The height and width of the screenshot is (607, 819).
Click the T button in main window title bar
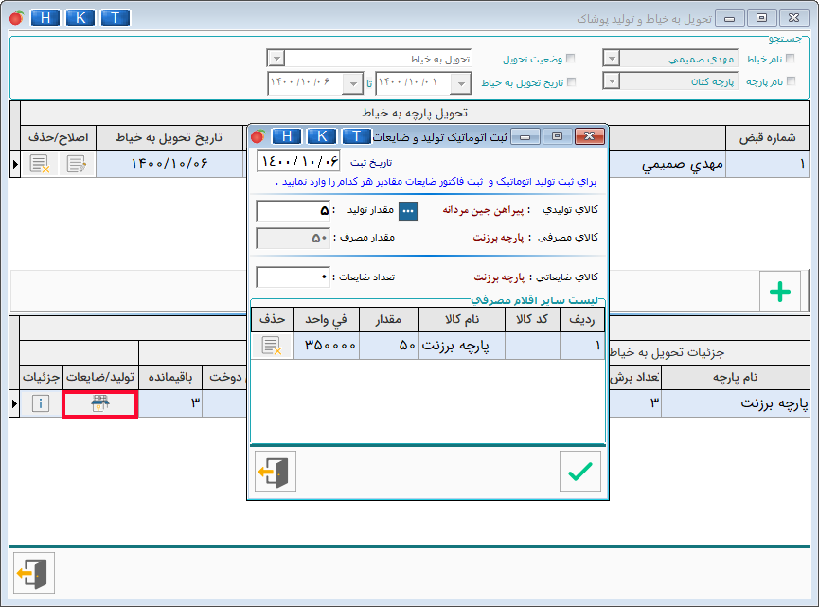tap(115, 18)
